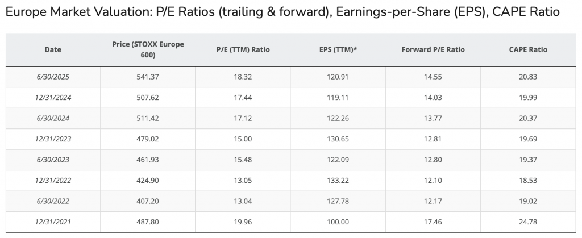Click the Price (STOXX Europe 600) header
582x238 pixels.
click(x=148, y=49)
